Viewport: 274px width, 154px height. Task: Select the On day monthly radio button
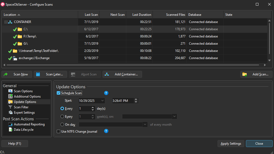tap(62, 125)
